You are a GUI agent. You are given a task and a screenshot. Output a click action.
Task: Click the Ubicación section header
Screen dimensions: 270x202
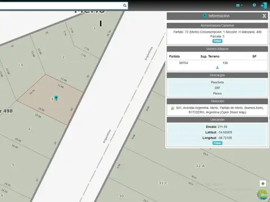[217, 120]
